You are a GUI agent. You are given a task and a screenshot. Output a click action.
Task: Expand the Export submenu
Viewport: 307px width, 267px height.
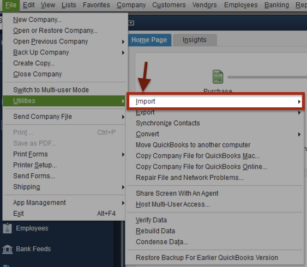[x=215, y=112]
